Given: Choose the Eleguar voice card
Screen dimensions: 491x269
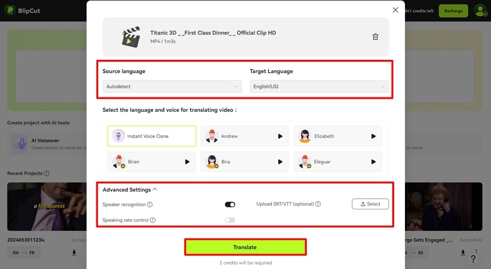Looking at the screenshot, I should (337, 162).
